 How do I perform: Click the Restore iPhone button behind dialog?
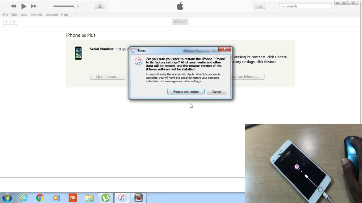(248, 77)
